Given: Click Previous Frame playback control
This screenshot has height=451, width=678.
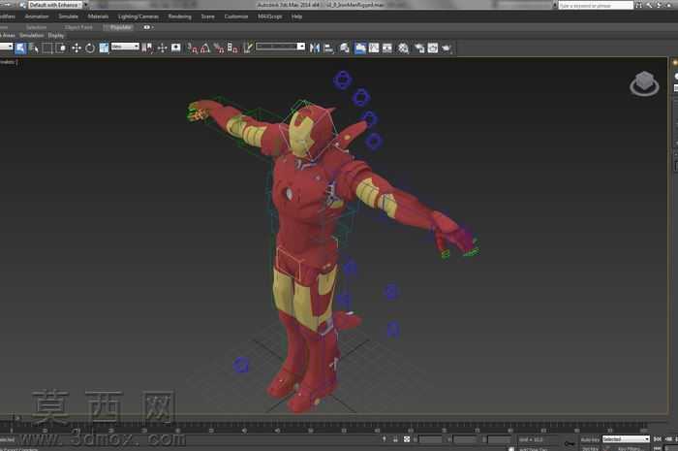Looking at the screenshot, I should tap(669, 439).
